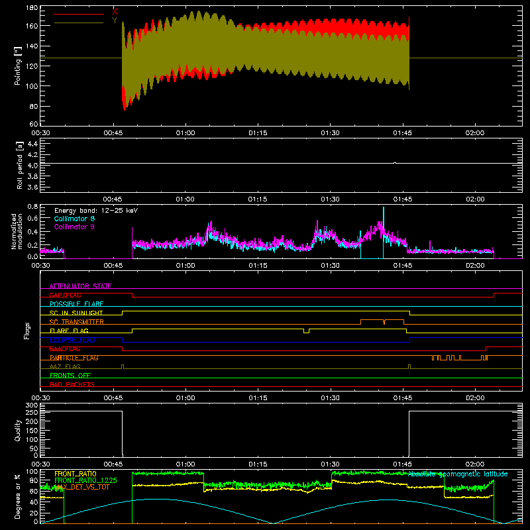Click the "Quality" axis title
The height and width of the screenshot is (530, 530).
tap(18, 430)
